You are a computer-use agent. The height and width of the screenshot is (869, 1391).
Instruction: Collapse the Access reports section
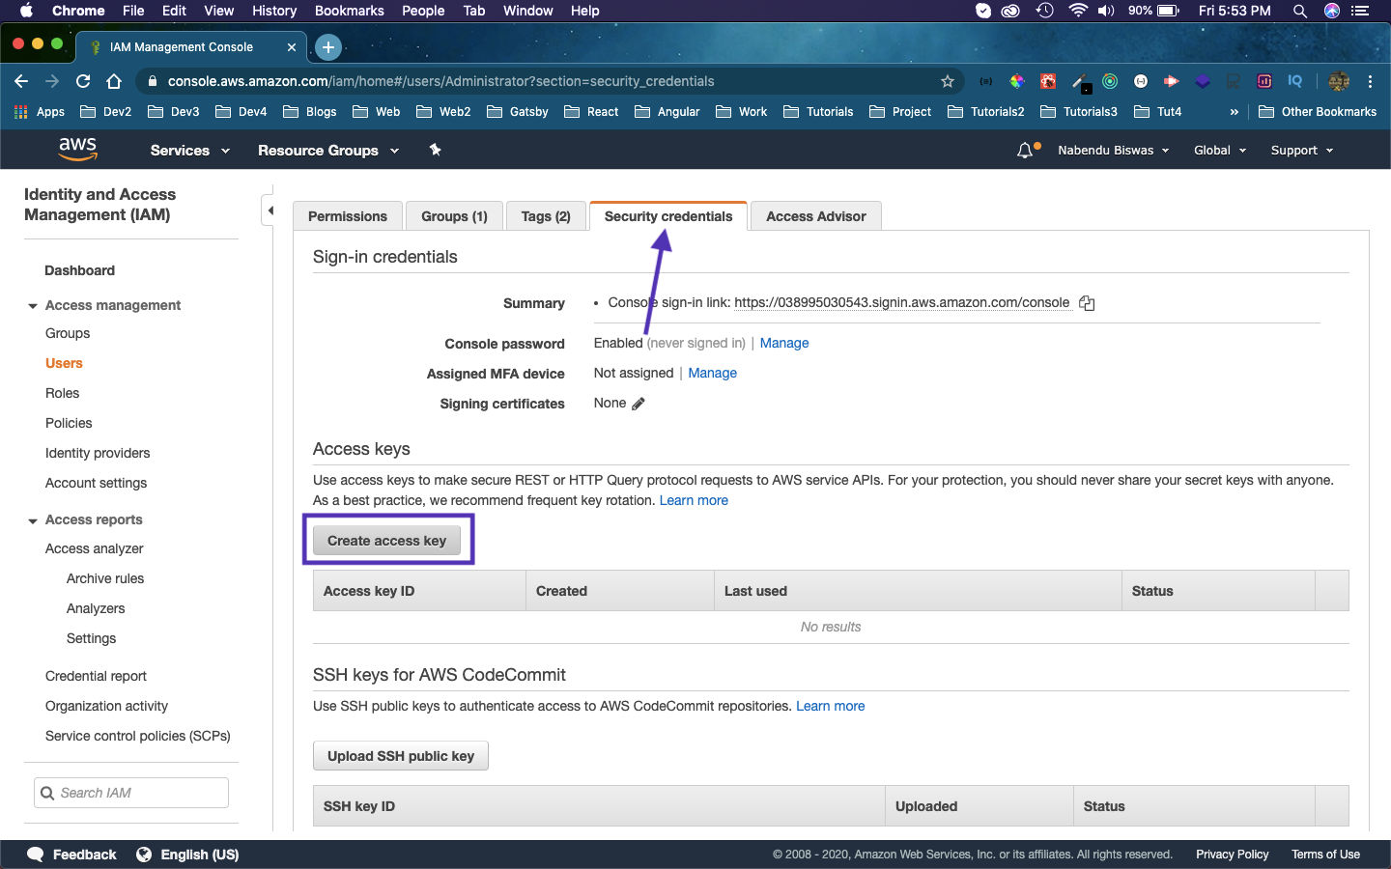tap(33, 520)
